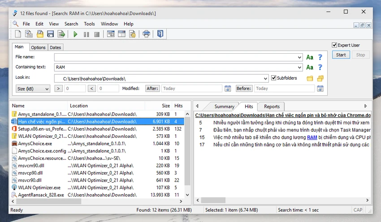Toggle the After: date filter button
The width and height of the screenshot is (381, 222).
point(152,88)
